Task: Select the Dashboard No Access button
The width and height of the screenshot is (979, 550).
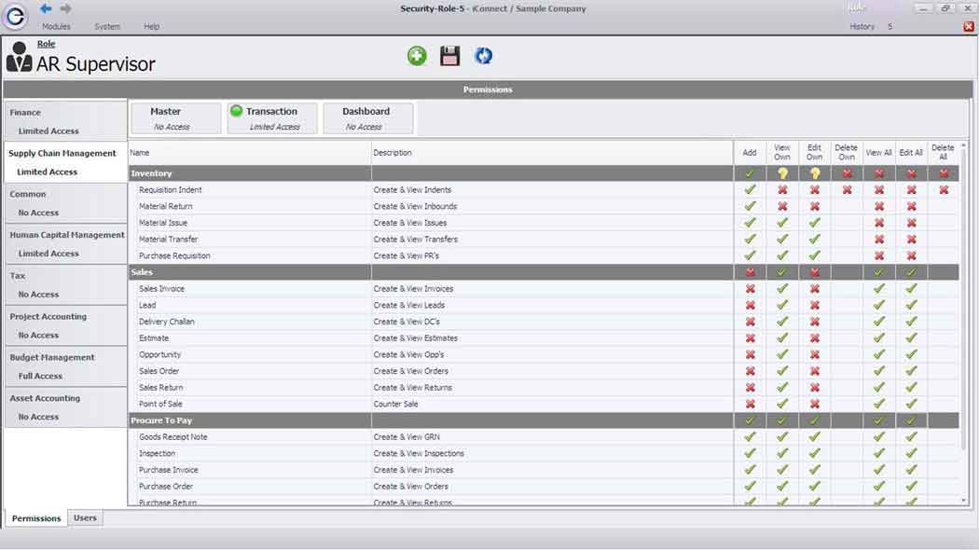Action: click(x=367, y=118)
